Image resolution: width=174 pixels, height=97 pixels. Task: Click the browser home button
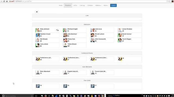pos(7,1)
